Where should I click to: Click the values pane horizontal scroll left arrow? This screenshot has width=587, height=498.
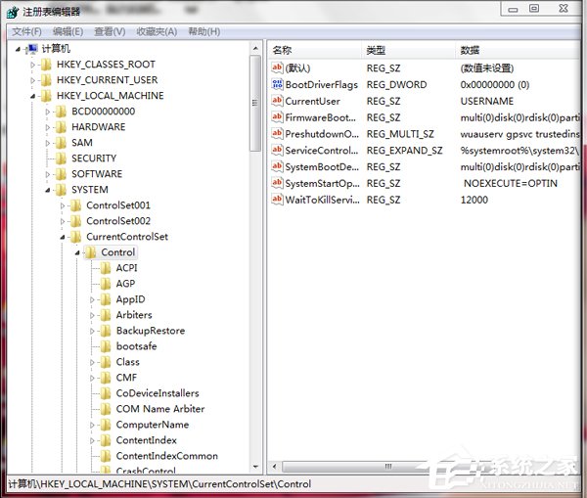(274, 467)
